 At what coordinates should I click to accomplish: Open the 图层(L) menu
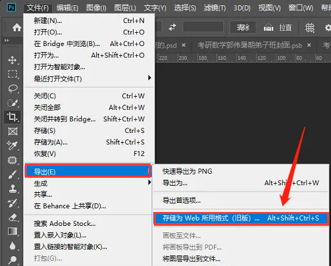coord(125,8)
